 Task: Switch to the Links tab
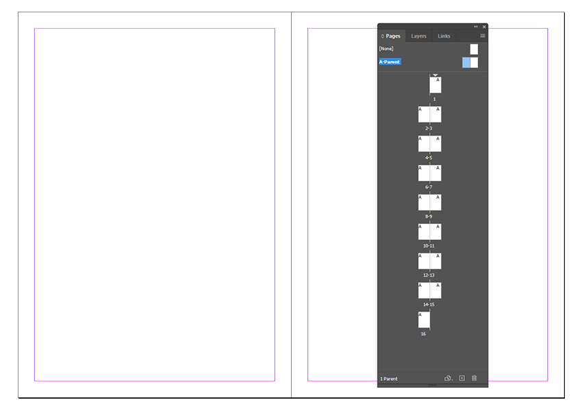coord(444,36)
